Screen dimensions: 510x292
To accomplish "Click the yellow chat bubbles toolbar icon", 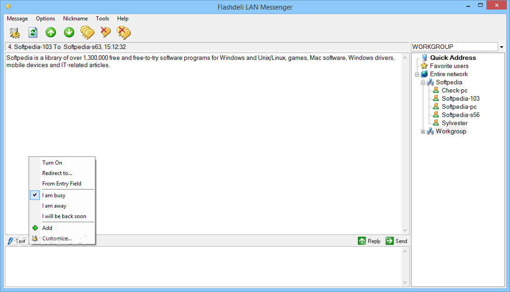I will tap(87, 33).
